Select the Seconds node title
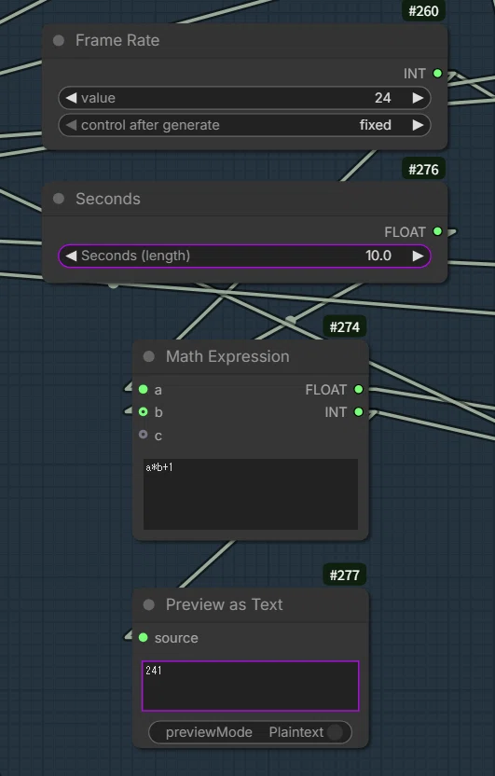 coord(108,199)
